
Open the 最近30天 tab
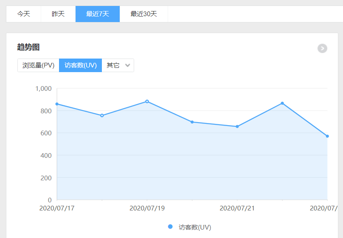coord(143,14)
